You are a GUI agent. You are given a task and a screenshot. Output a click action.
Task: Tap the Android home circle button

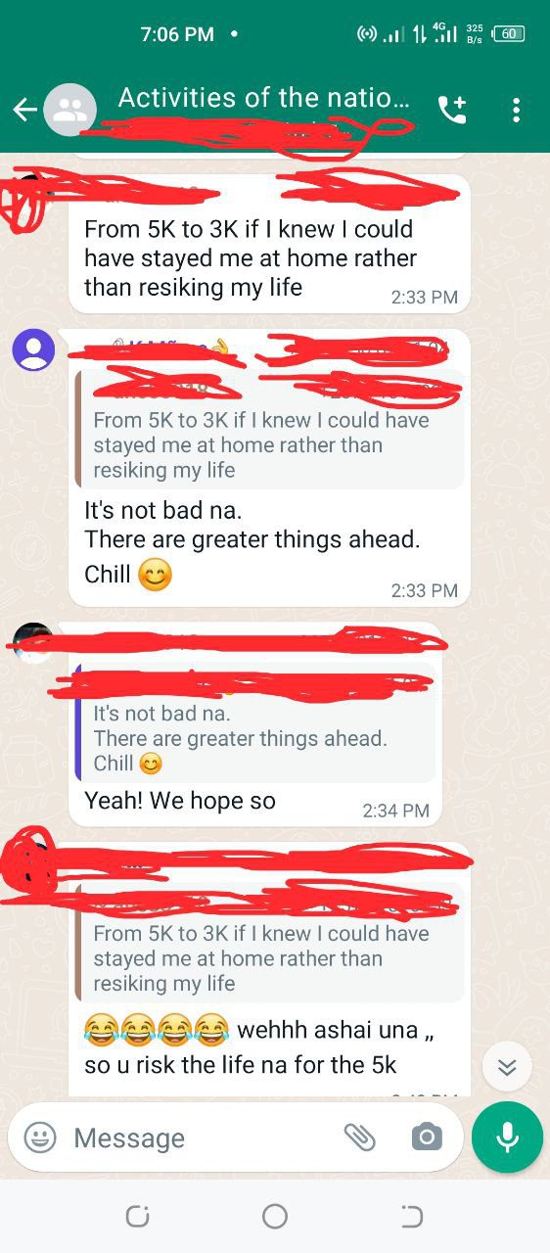[x=275, y=1216]
